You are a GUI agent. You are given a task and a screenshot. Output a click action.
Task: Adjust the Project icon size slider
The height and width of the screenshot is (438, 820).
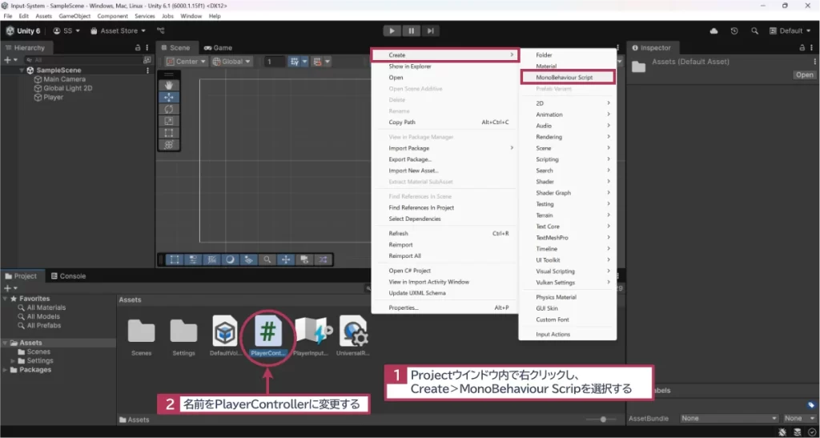tap(602, 419)
